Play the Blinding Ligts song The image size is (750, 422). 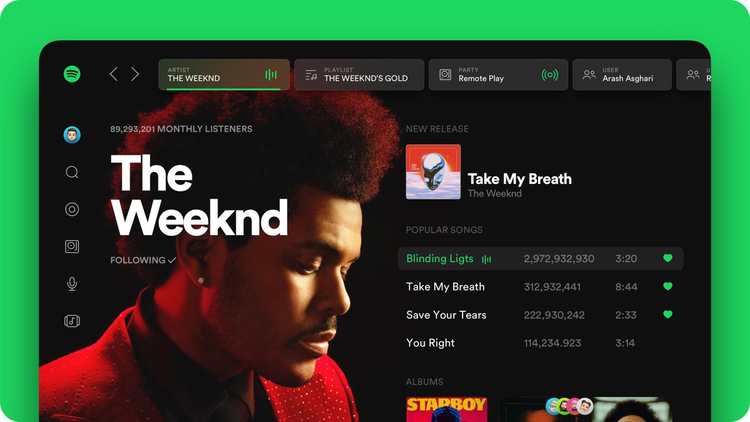(541, 258)
